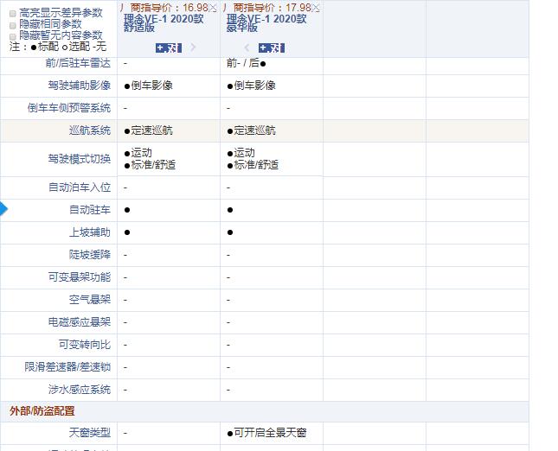Screen dimensions: 558x451
Task: Click the 外部/防盗配置 section header
Action: point(42,411)
